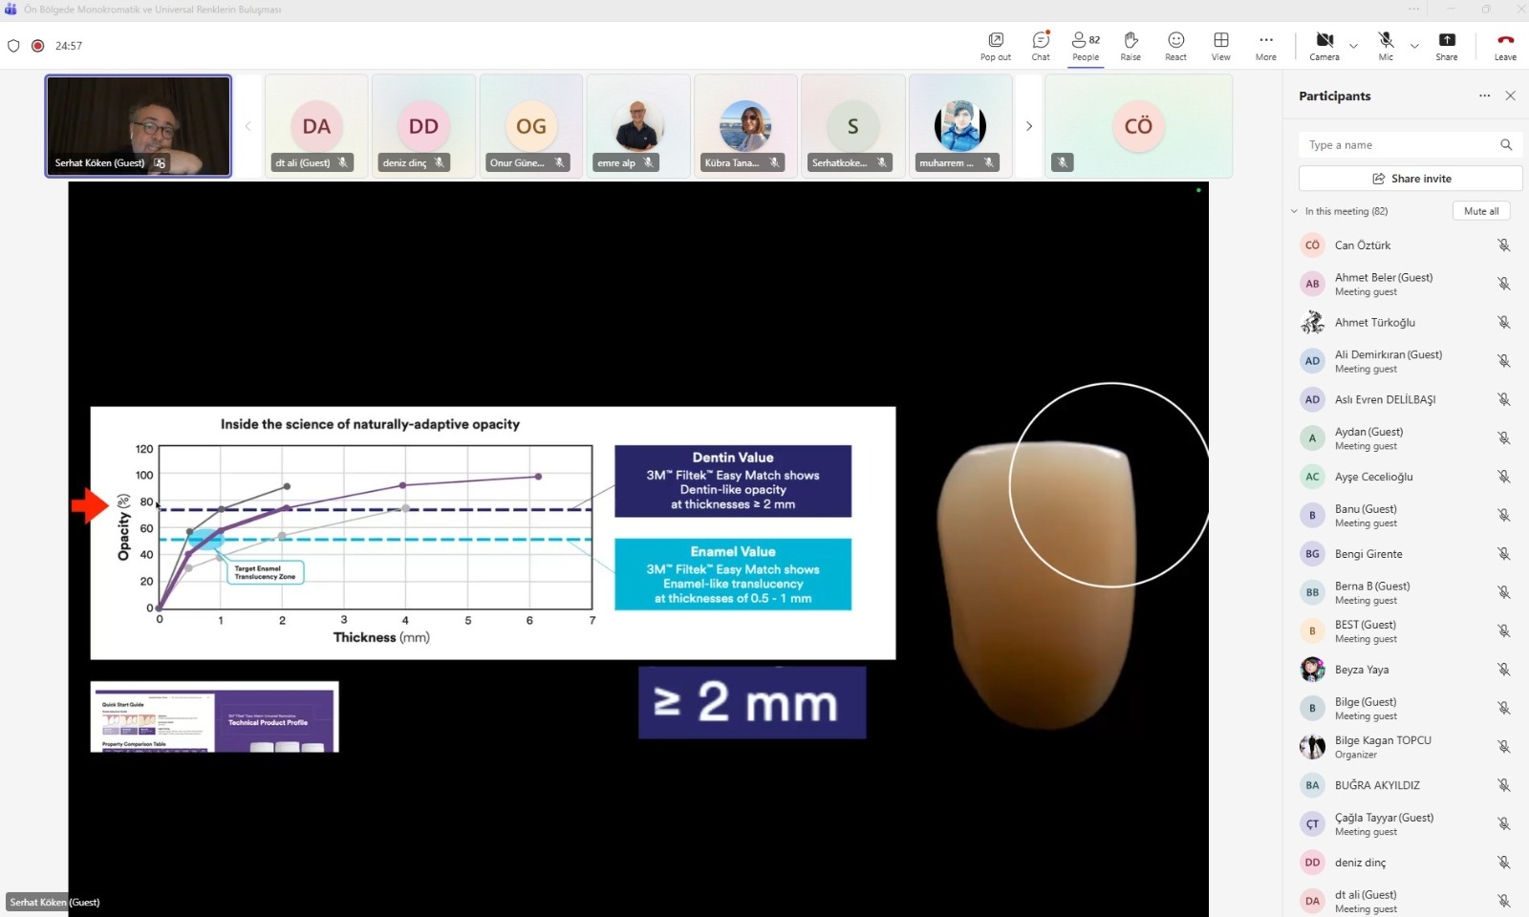Show next participants in the video strip

point(1029,126)
